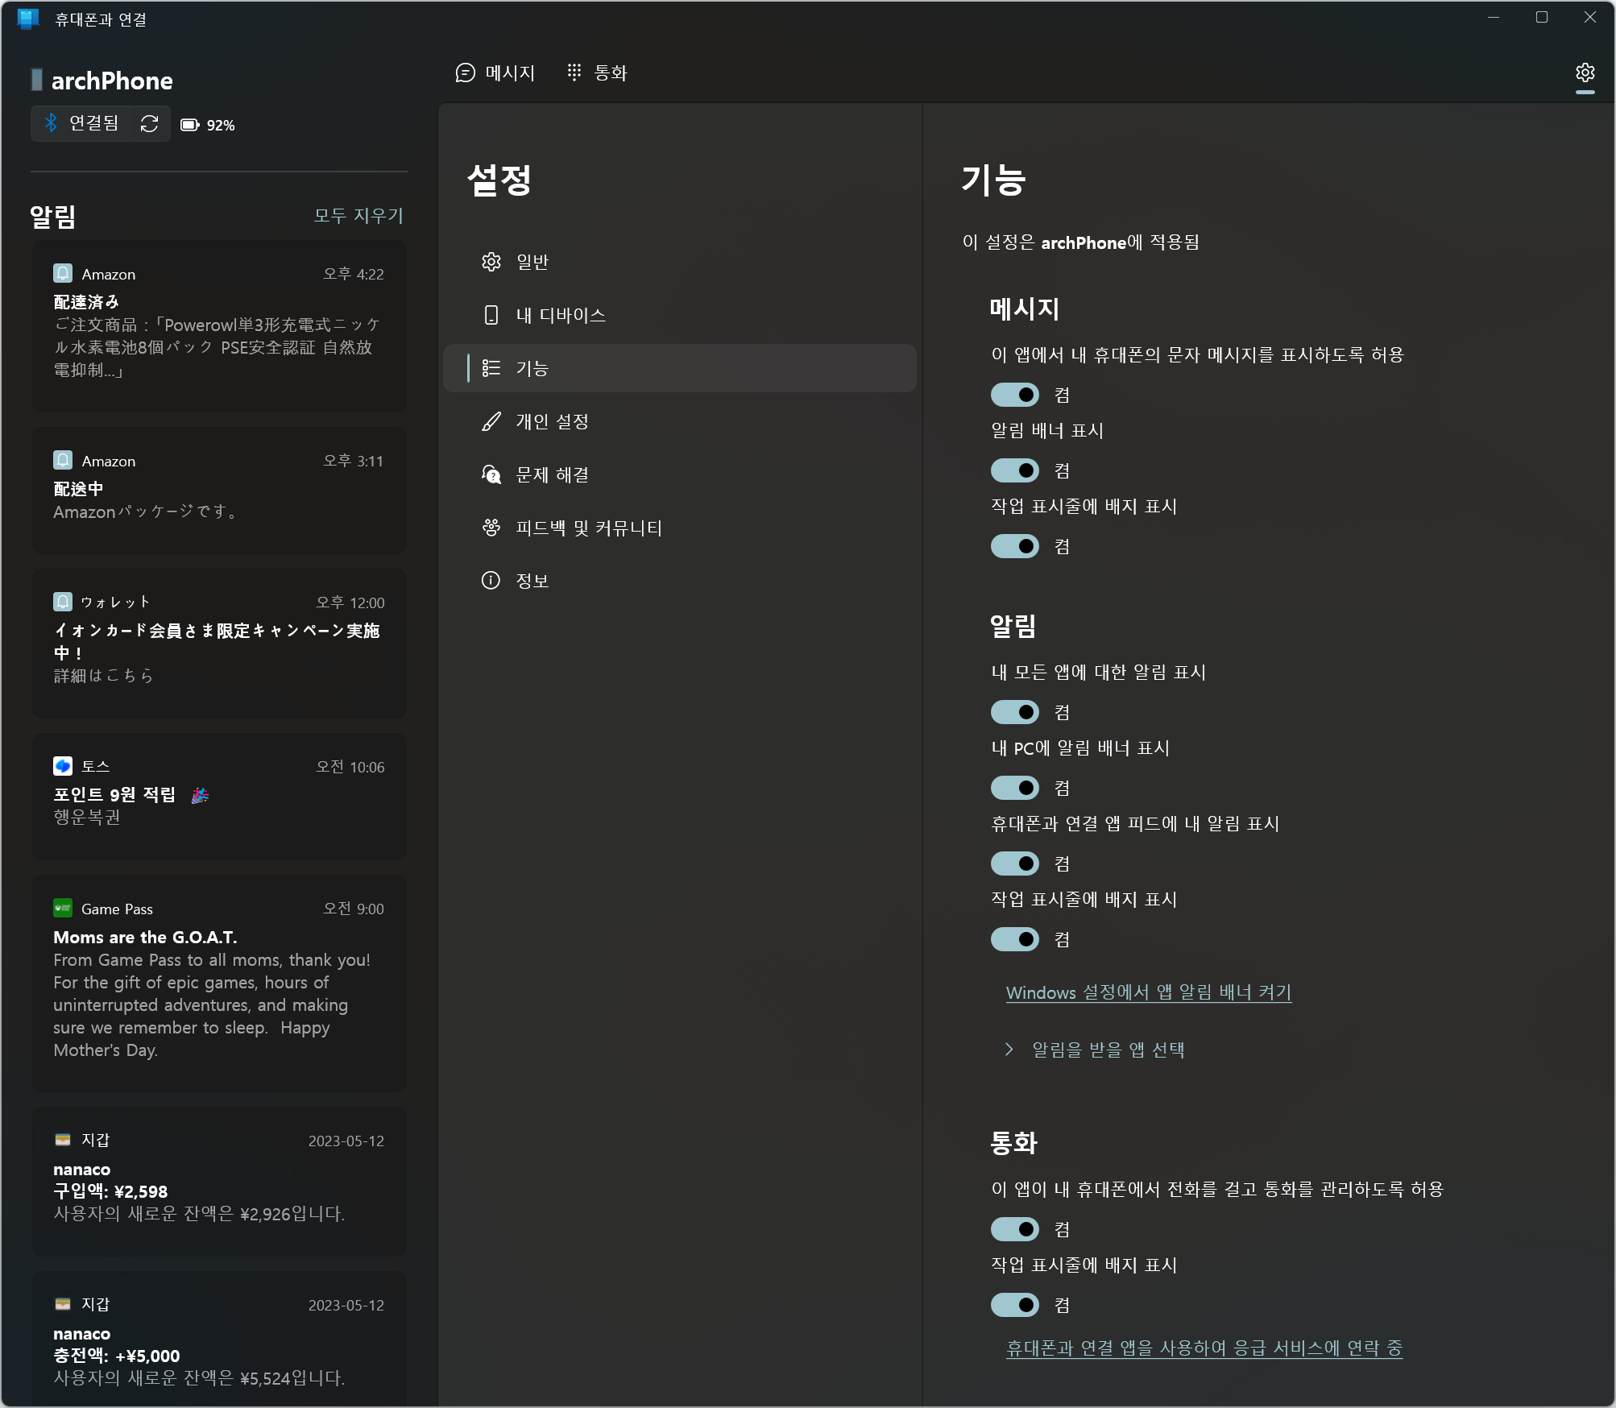Open 피드백 및 커뮤니티 entry
Screen dimensions: 1616x1408
point(588,528)
